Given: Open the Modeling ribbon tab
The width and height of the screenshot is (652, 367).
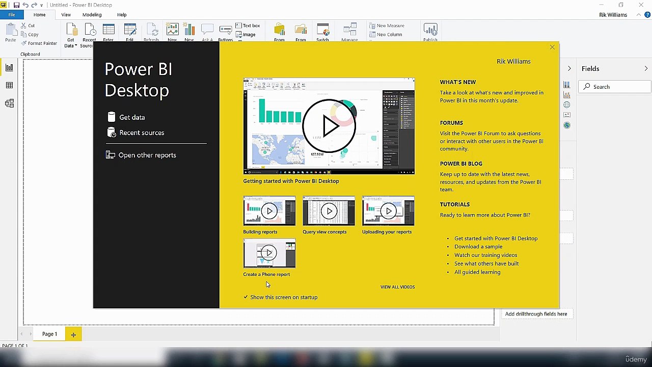Looking at the screenshot, I should tap(92, 15).
